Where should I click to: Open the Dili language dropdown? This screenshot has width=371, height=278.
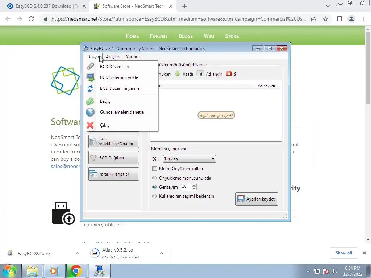pos(189,159)
